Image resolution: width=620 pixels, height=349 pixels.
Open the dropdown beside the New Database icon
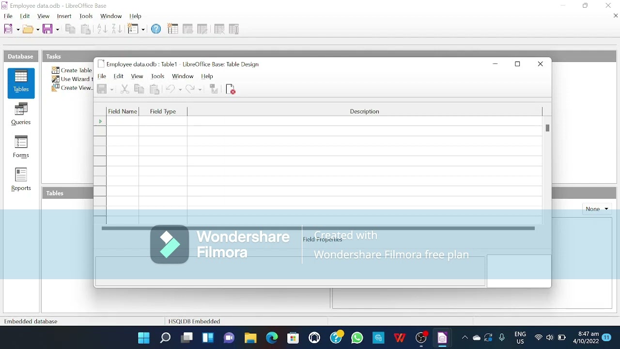pyautogui.click(x=18, y=30)
